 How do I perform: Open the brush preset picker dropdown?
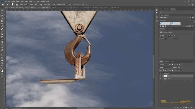[x=13, y=5]
